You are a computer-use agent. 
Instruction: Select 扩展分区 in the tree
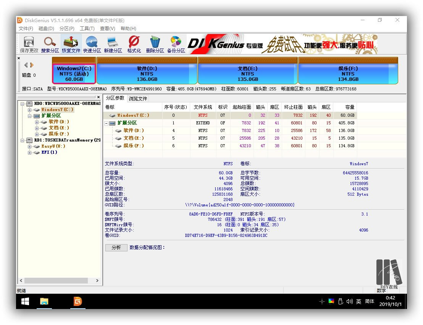point(51,116)
